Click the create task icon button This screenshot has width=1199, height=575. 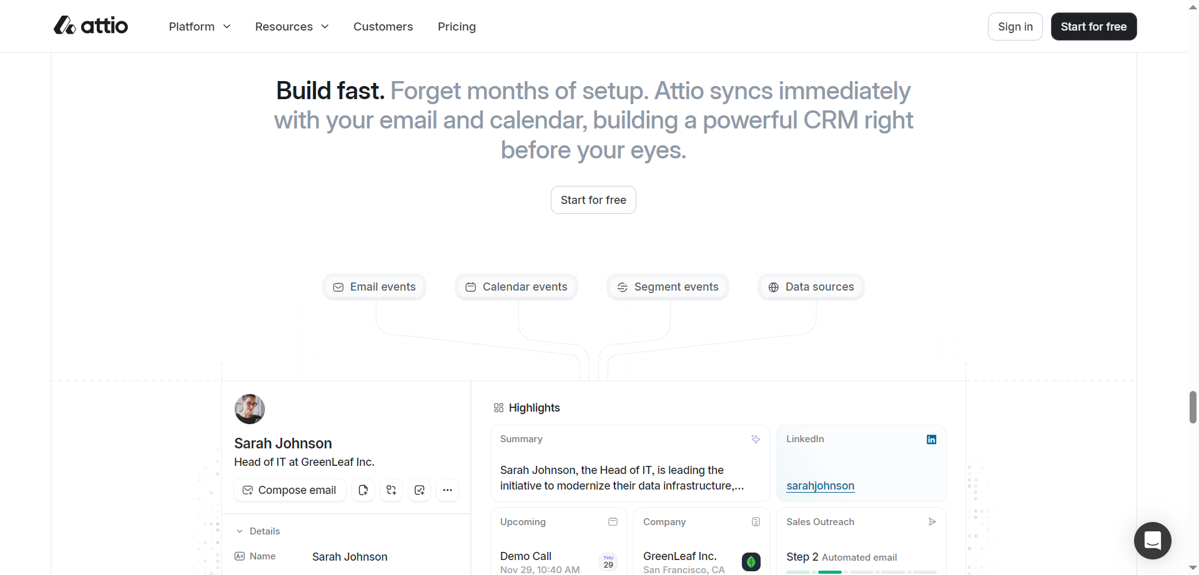[420, 490]
